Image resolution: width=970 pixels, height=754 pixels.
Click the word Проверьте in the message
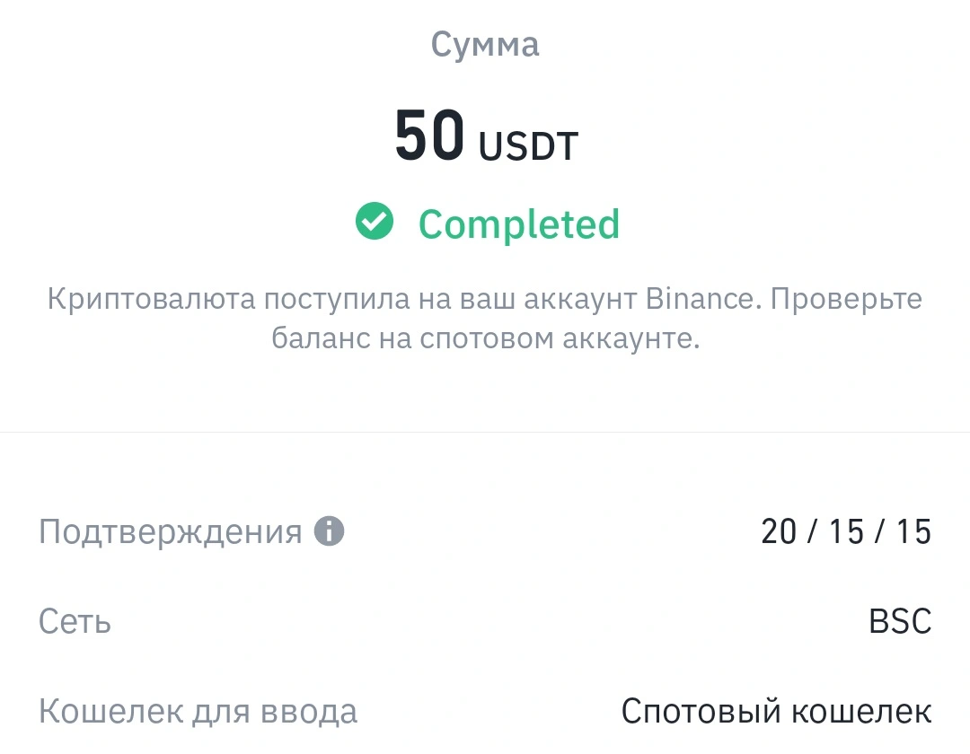coord(846,300)
